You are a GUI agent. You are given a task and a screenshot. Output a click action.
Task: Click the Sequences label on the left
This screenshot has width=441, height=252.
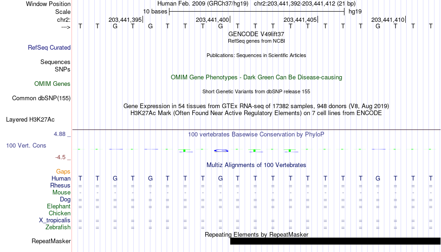tap(55, 62)
